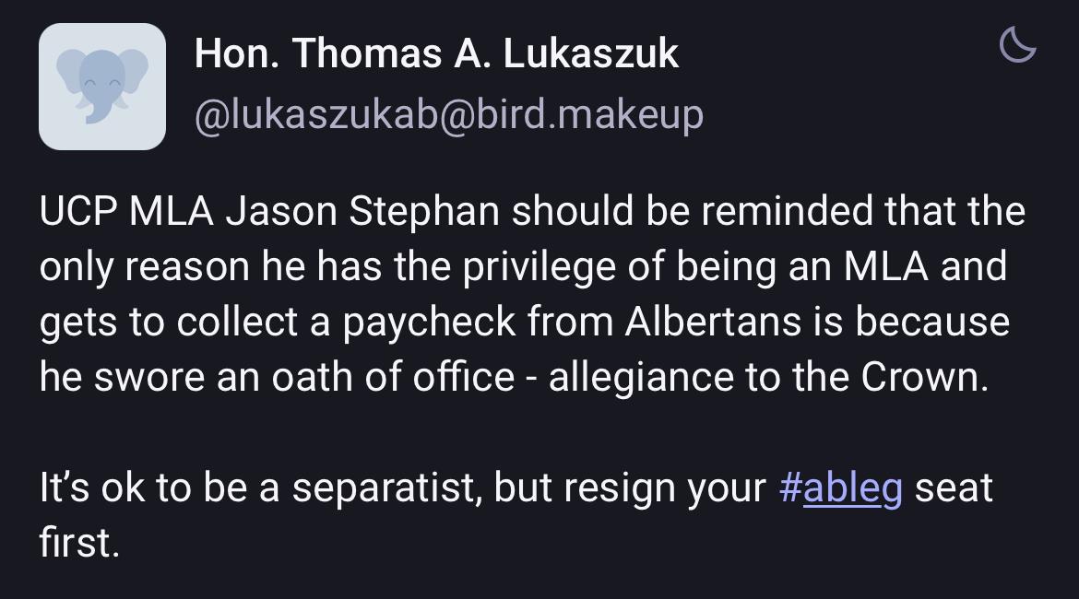Screen dimensions: 1079x599
Task: Open the #ableg hashtag link
Action: pyautogui.click(x=840, y=487)
